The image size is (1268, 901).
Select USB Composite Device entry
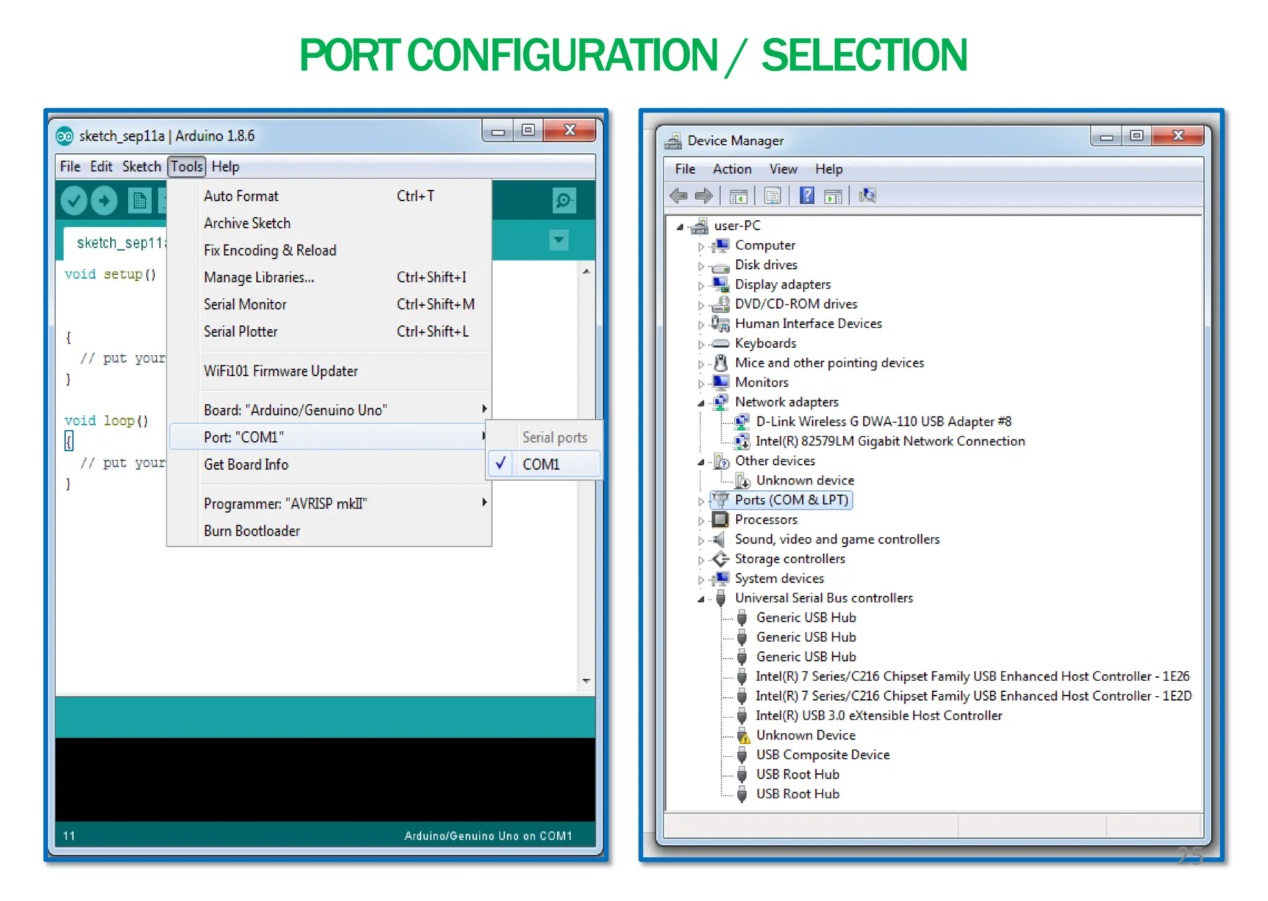(823, 755)
